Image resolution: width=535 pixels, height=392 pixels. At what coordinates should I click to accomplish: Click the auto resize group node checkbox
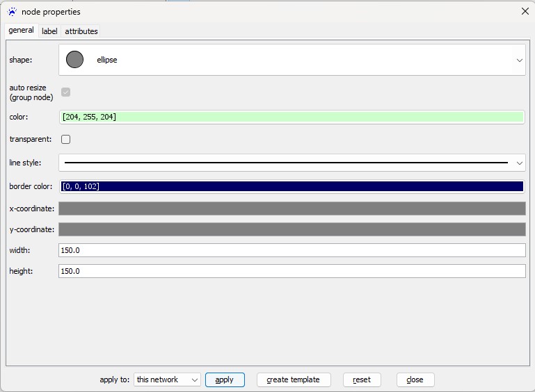click(66, 92)
